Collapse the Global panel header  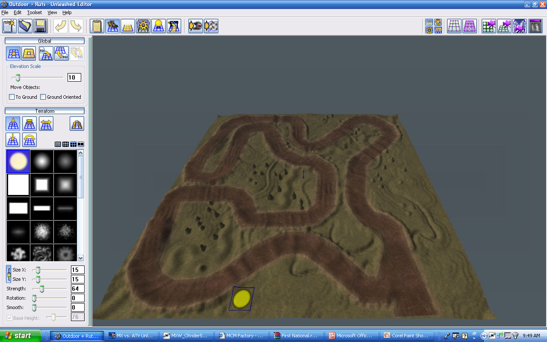click(44, 41)
